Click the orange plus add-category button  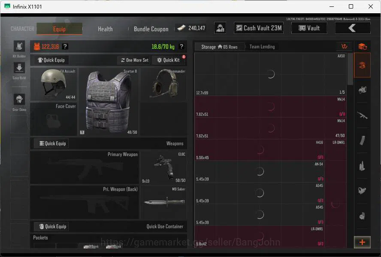pyautogui.click(x=362, y=242)
